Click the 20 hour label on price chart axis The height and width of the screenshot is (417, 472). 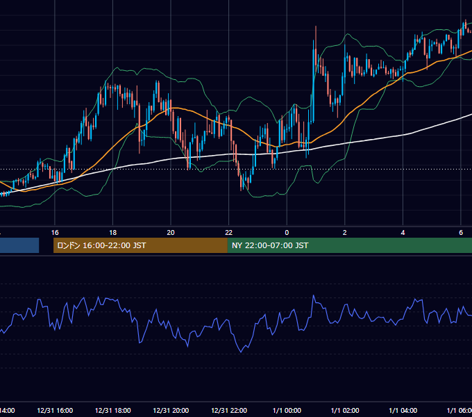(171, 233)
